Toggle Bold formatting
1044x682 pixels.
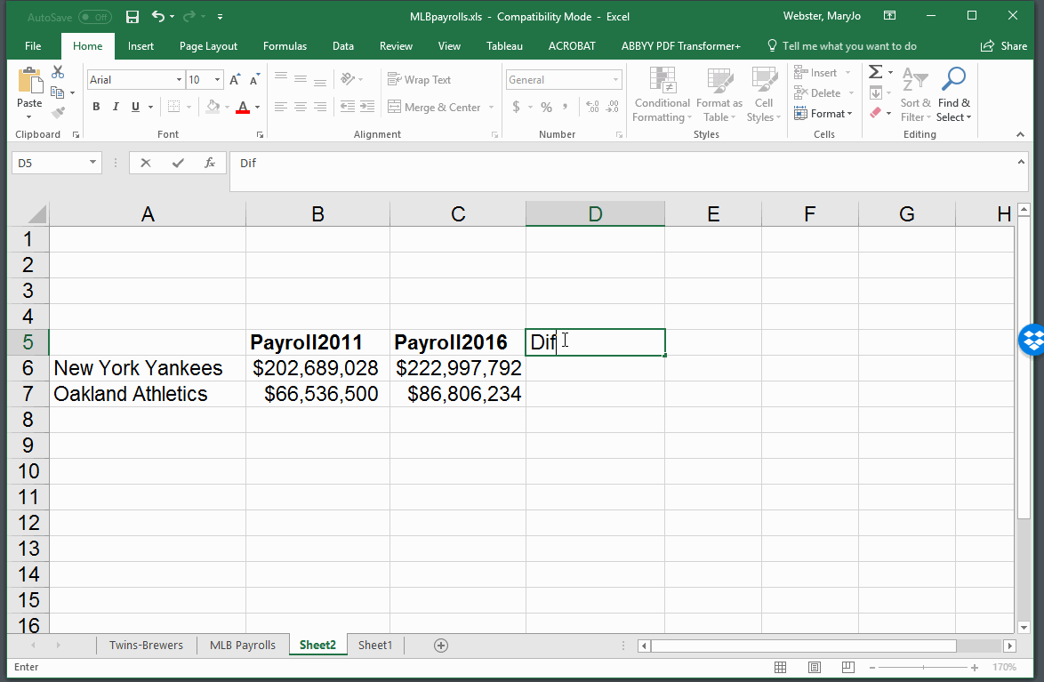click(x=97, y=107)
